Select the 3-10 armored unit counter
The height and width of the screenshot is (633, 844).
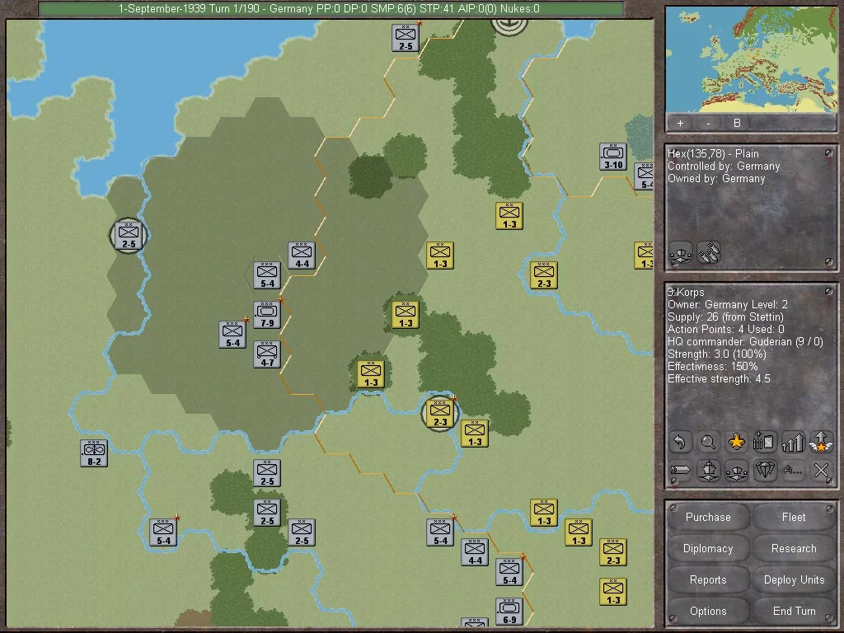coord(613,157)
